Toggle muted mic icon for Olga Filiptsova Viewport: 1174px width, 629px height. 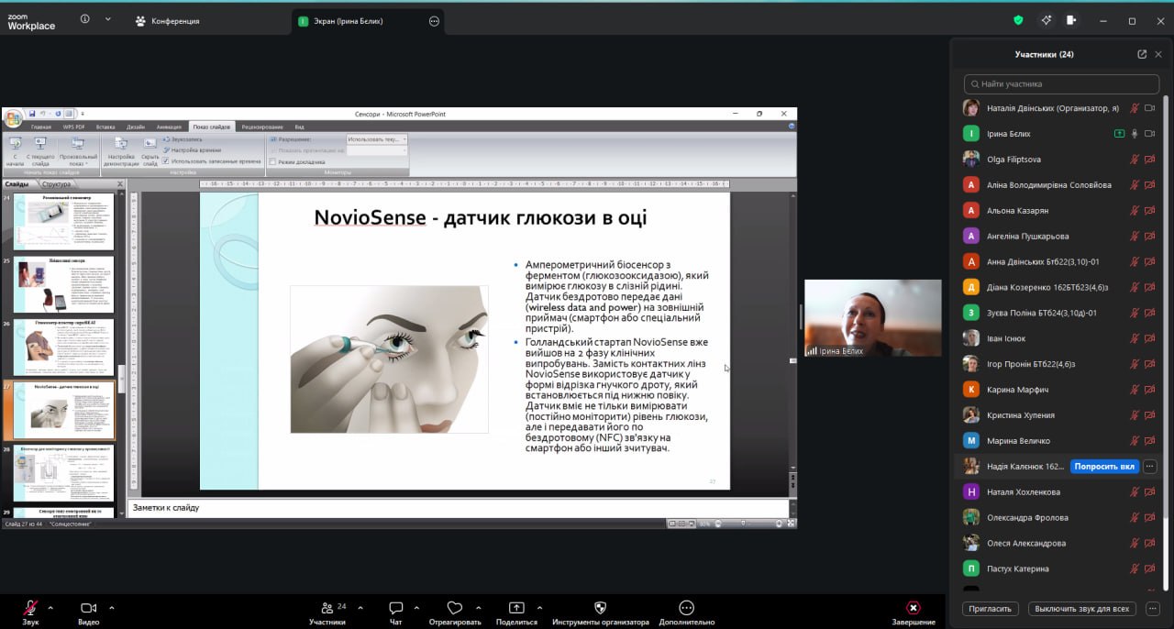pyautogui.click(x=1135, y=160)
